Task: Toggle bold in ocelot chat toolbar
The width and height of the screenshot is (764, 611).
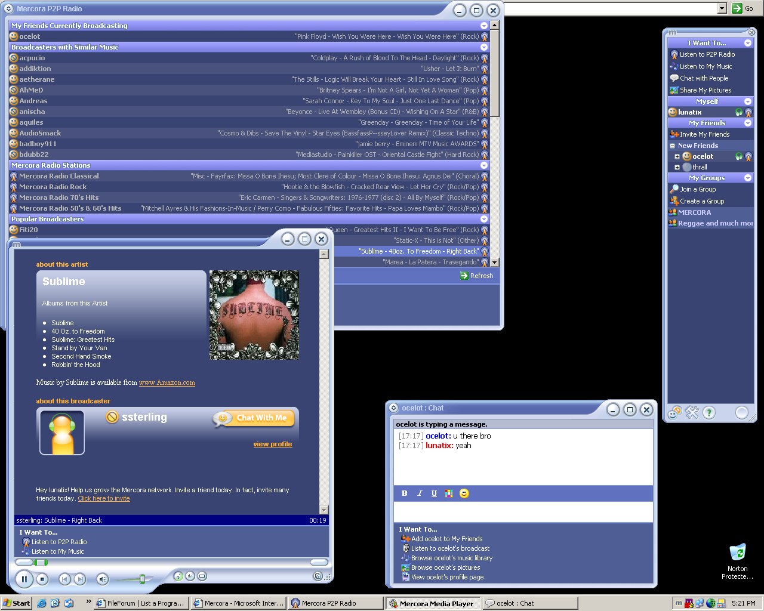Action: [405, 493]
